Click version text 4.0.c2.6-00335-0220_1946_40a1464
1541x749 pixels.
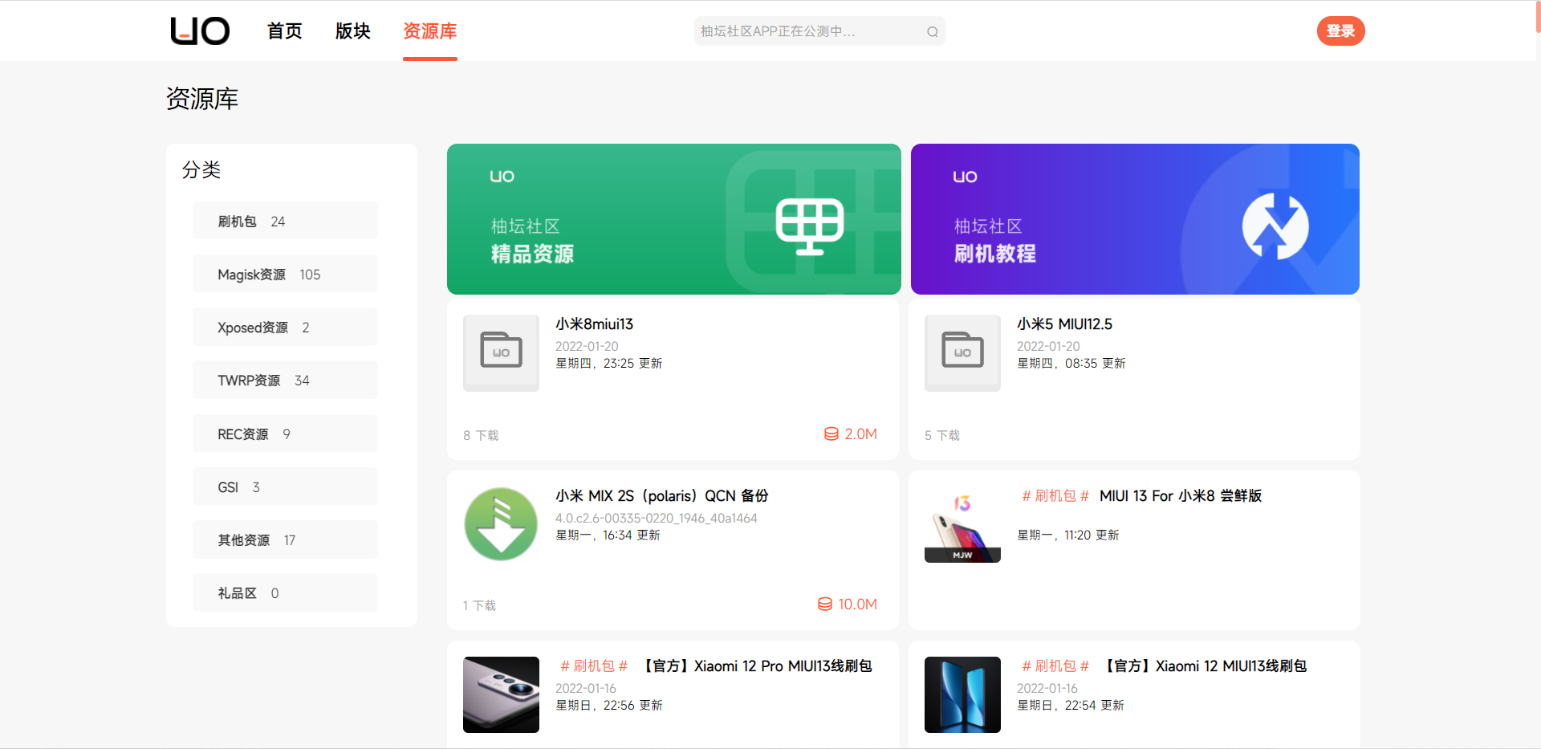657,519
